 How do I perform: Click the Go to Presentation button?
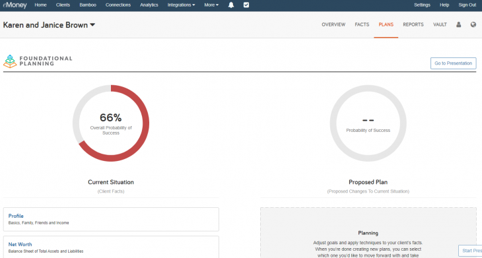453,63
